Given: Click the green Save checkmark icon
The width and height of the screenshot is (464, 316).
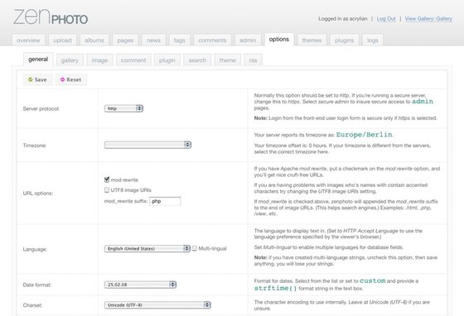Looking at the screenshot, I should pyautogui.click(x=30, y=79).
